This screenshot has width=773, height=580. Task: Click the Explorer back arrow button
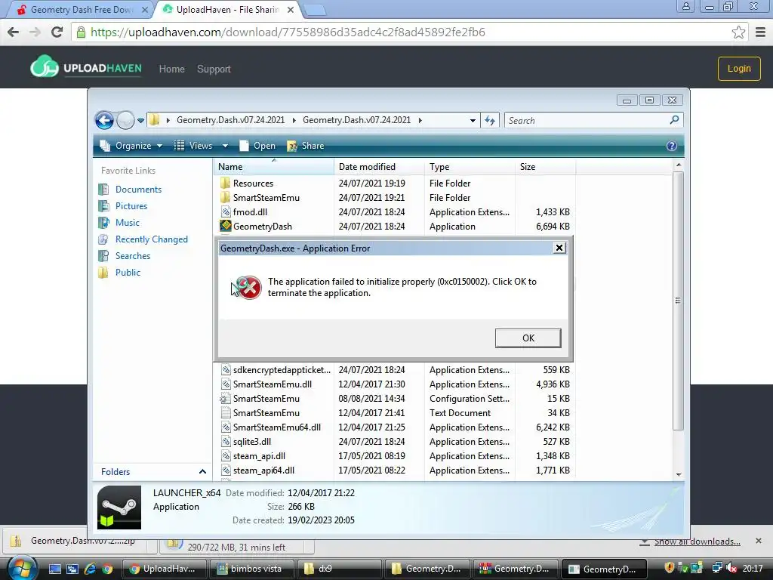tap(104, 120)
